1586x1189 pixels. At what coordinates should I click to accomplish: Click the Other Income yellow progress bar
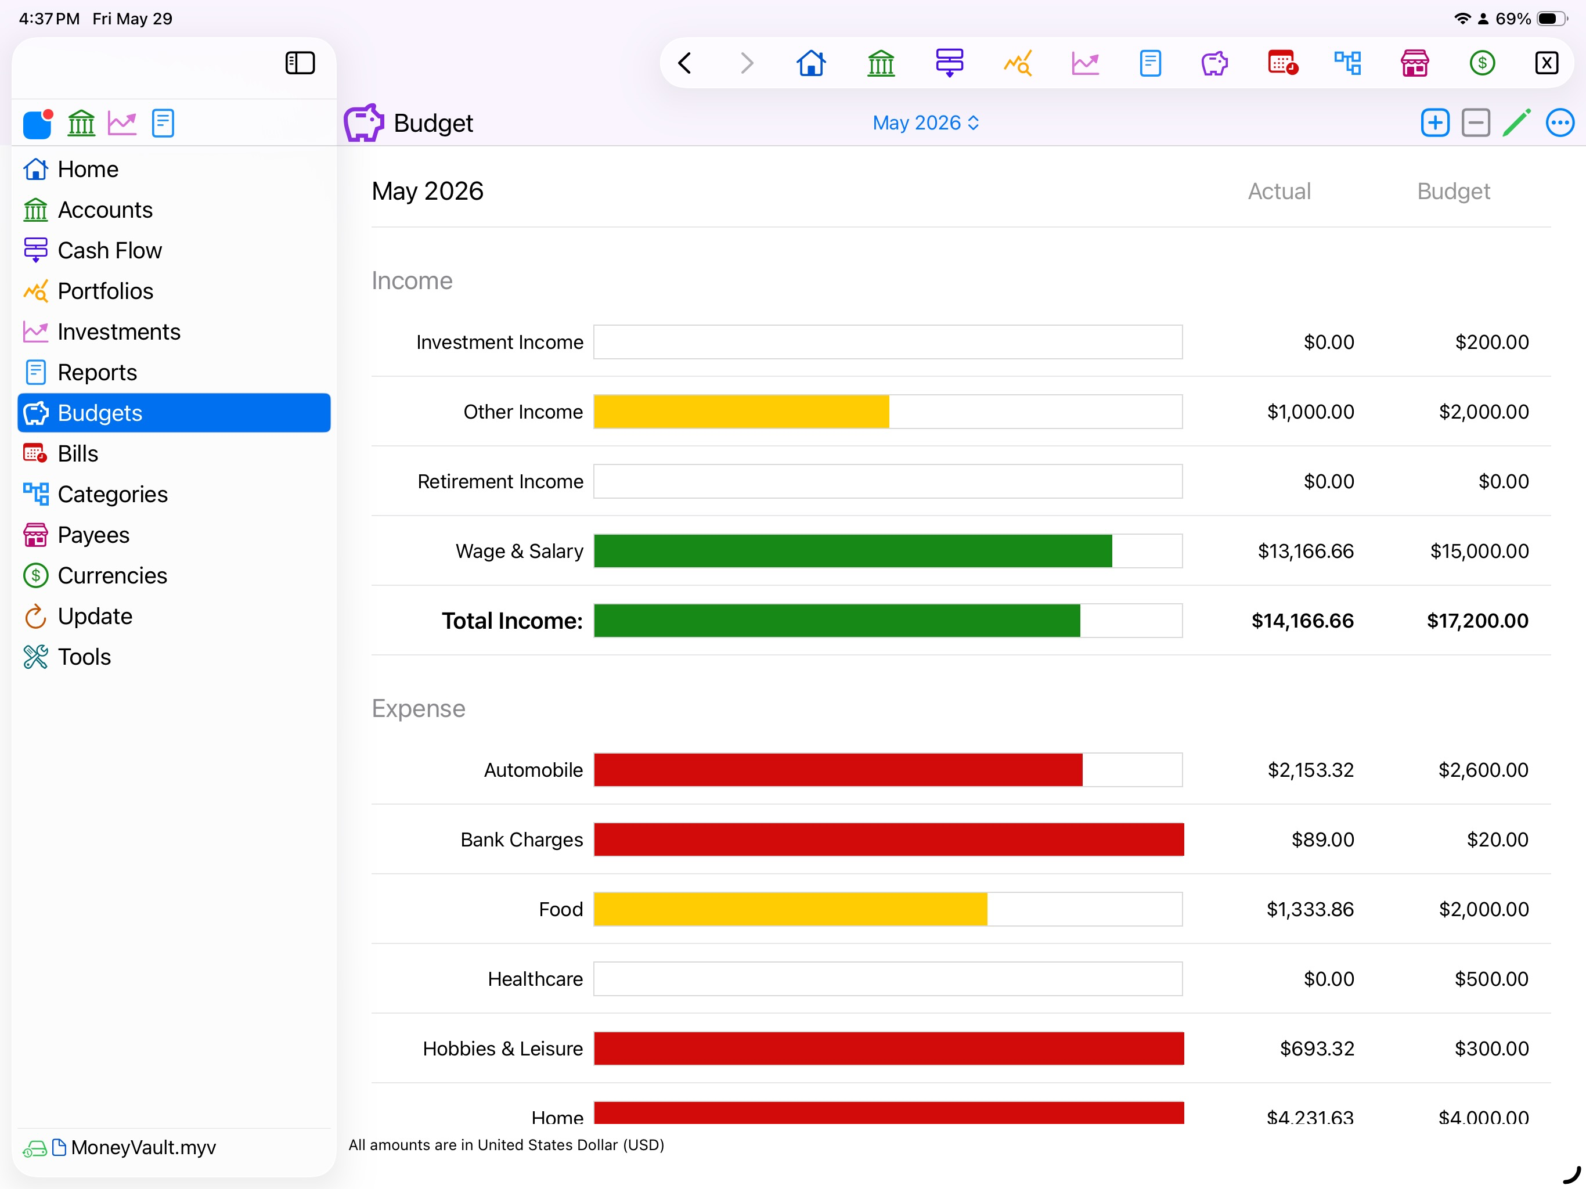[x=741, y=412]
